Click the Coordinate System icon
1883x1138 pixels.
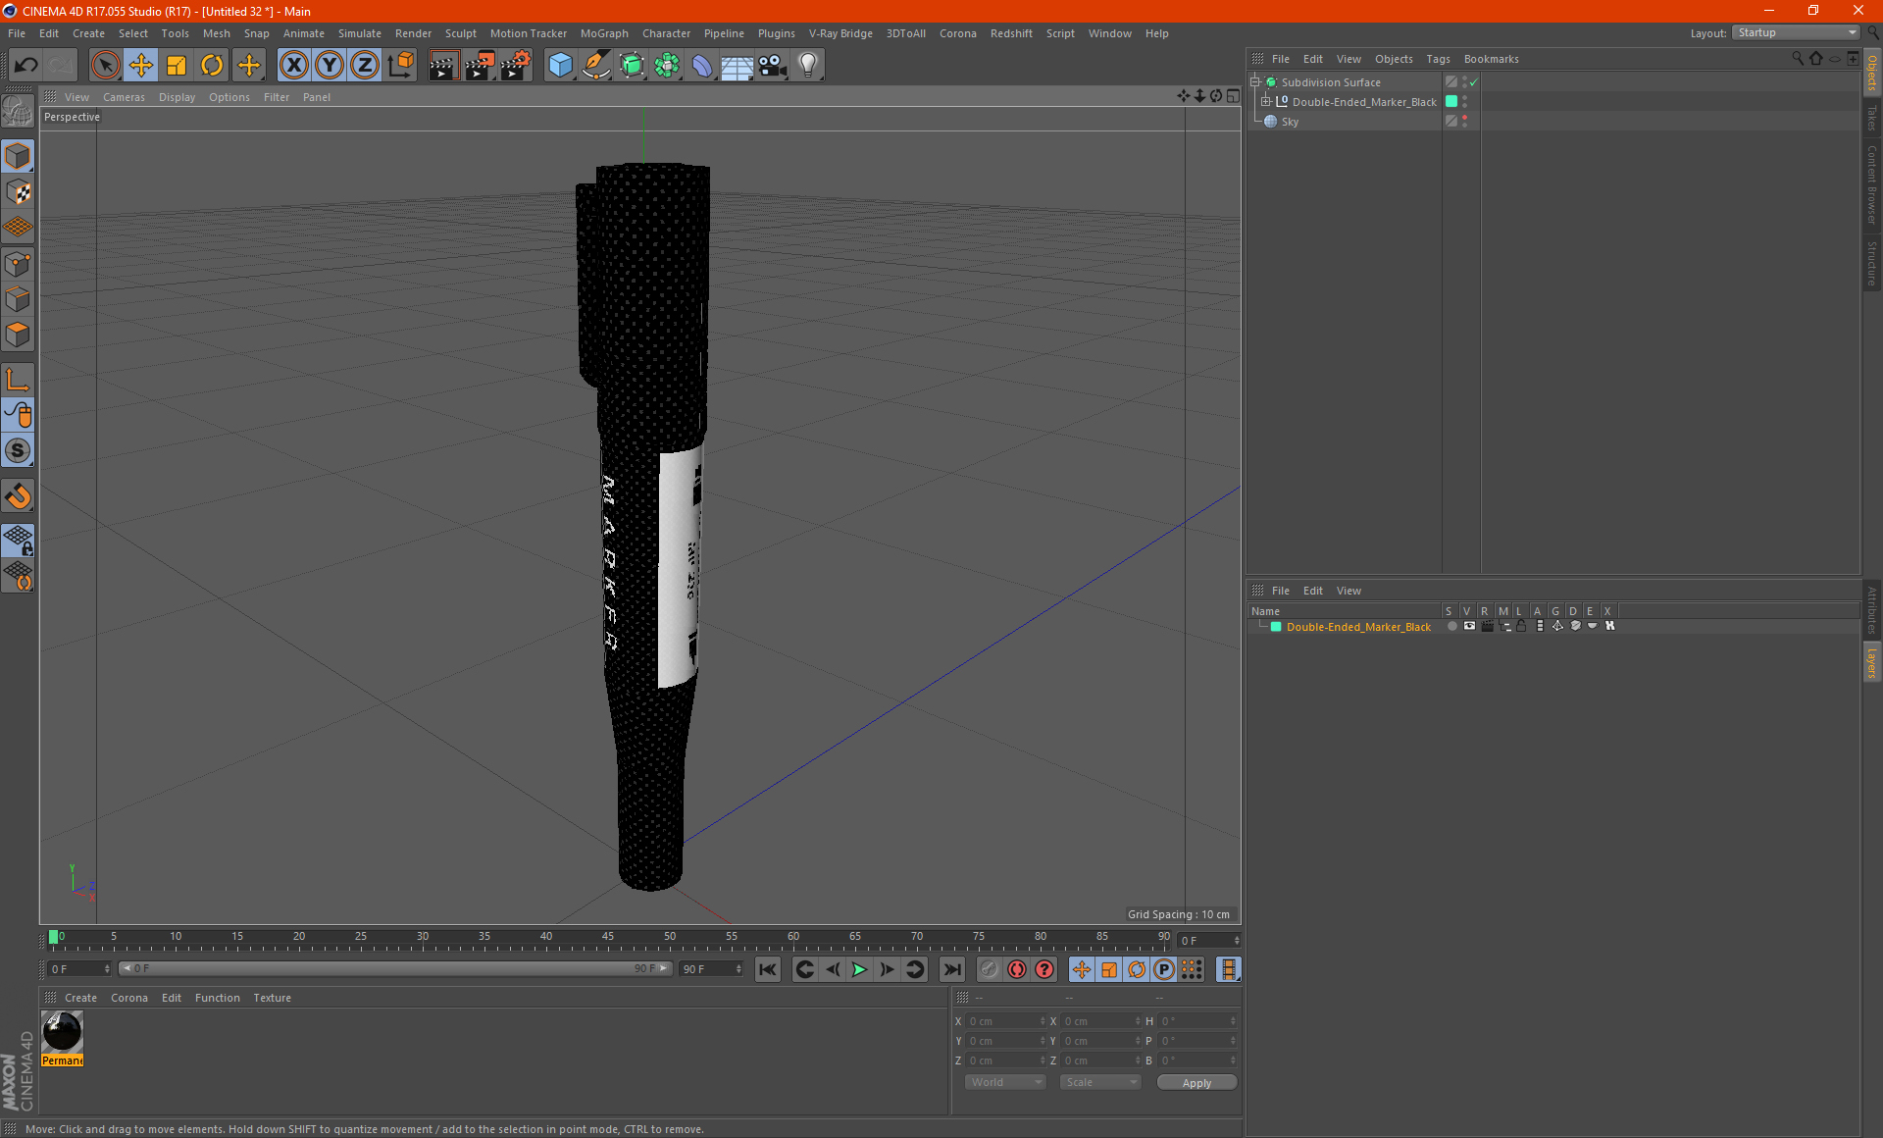[x=400, y=66]
